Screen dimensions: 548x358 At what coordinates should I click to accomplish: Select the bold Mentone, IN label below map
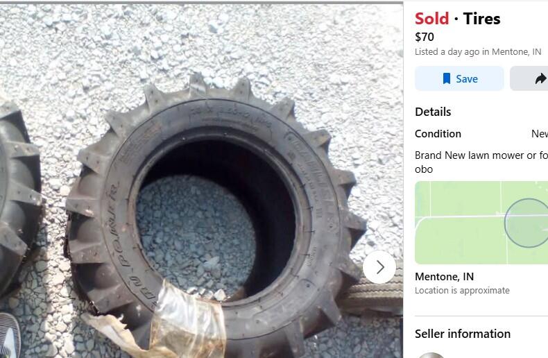point(444,277)
